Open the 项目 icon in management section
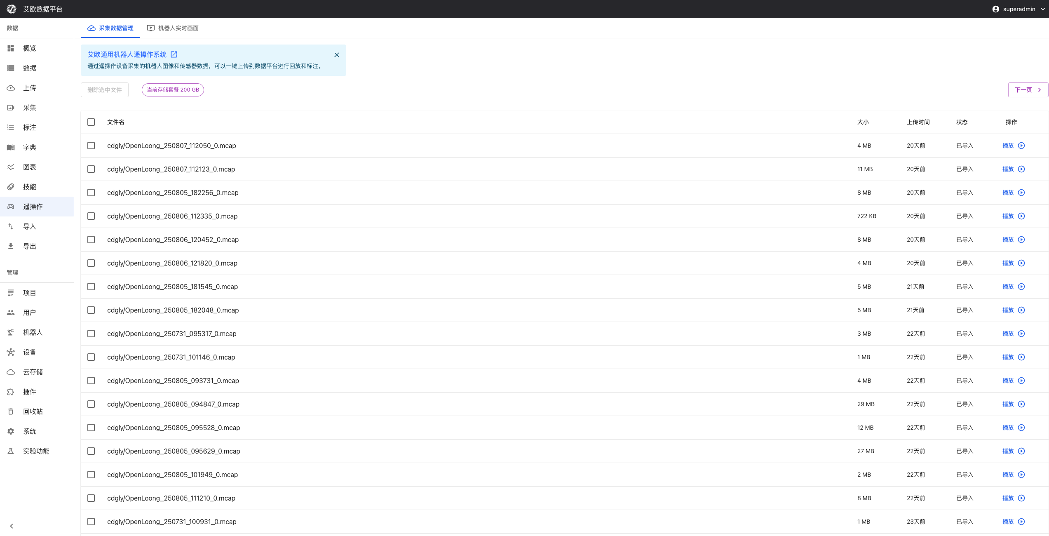This screenshot has width=1049, height=536. [x=11, y=293]
